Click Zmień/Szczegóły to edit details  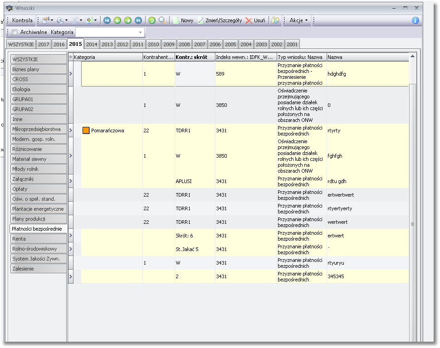[220, 20]
